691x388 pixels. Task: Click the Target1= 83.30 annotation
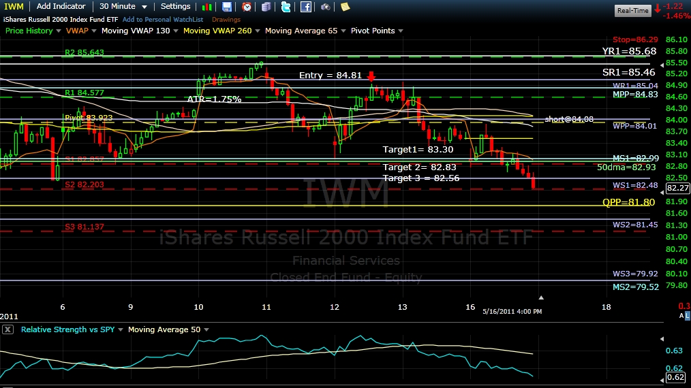tap(418, 149)
